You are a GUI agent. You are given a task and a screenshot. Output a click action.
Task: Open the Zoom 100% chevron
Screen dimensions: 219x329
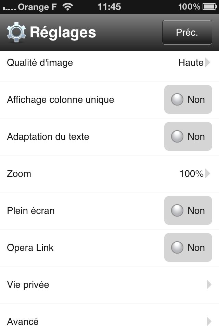(208, 174)
